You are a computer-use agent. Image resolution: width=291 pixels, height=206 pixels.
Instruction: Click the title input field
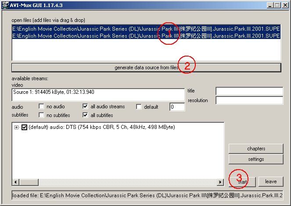click(x=249, y=91)
